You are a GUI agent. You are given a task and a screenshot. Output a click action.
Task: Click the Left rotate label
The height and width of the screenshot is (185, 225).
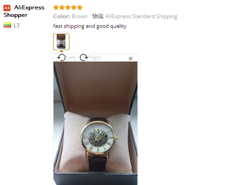tap(71, 58)
